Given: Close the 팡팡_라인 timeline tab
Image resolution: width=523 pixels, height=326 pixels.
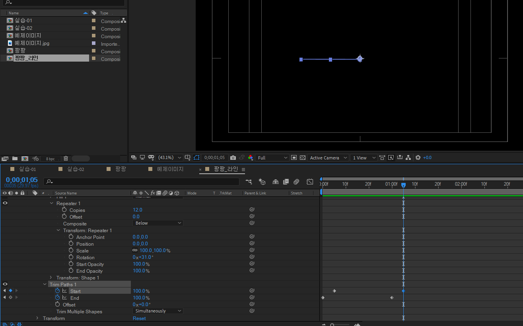Looking at the screenshot, I should tap(200, 169).
